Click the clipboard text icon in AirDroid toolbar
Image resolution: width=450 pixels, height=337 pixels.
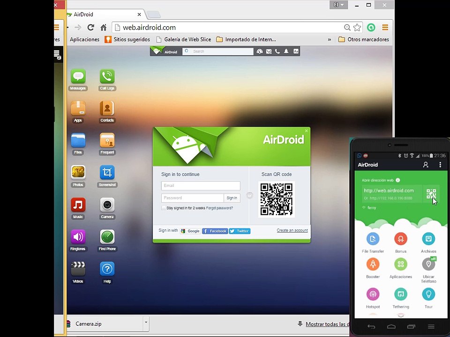(x=296, y=51)
